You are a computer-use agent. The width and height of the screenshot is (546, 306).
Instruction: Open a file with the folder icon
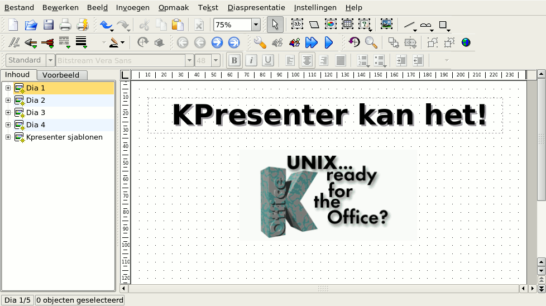coord(31,25)
